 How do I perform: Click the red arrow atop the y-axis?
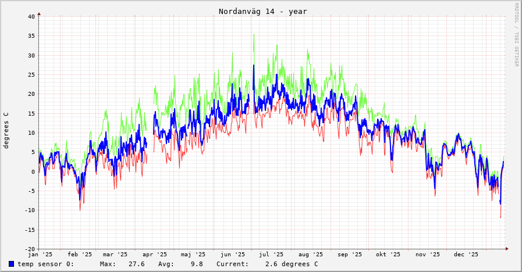click(39, 13)
